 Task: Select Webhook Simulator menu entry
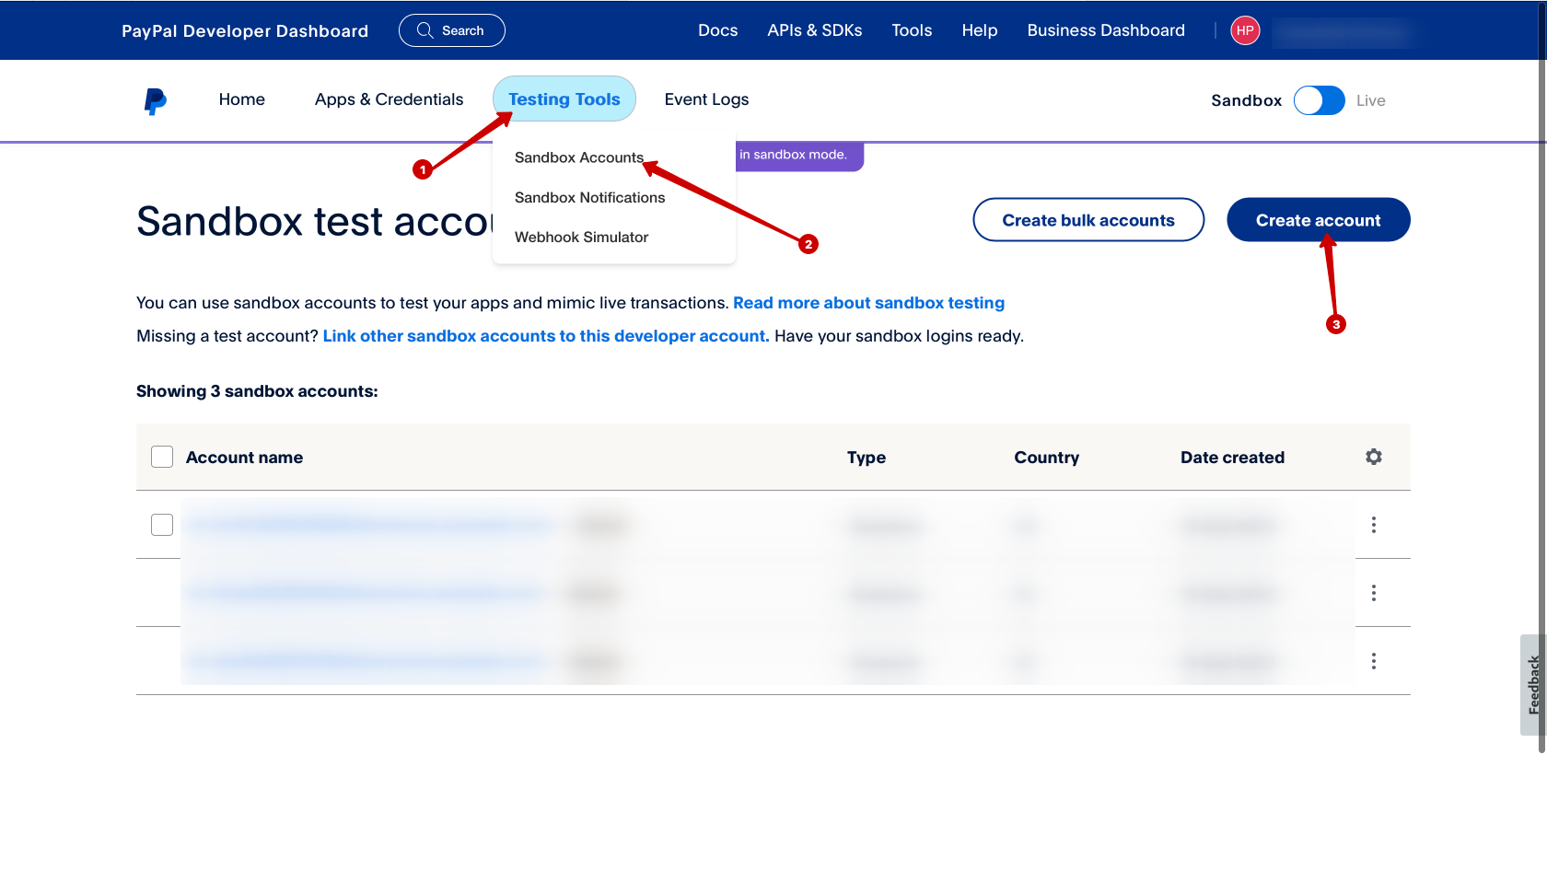pyautogui.click(x=581, y=237)
